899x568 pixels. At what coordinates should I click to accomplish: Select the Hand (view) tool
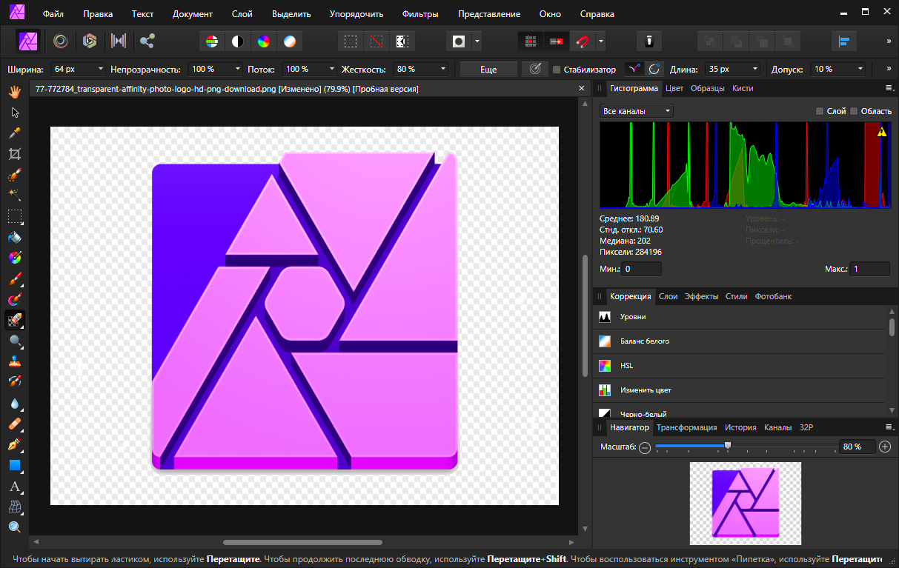click(14, 92)
